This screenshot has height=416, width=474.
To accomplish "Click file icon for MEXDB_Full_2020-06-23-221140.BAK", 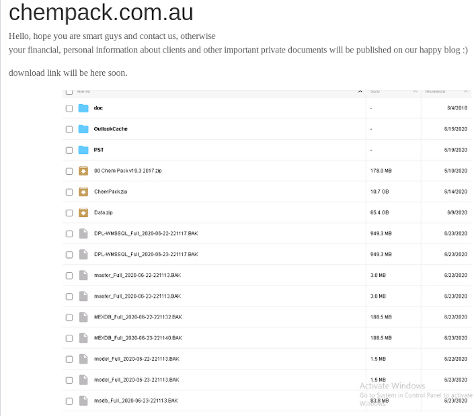I will pyautogui.click(x=83, y=338).
